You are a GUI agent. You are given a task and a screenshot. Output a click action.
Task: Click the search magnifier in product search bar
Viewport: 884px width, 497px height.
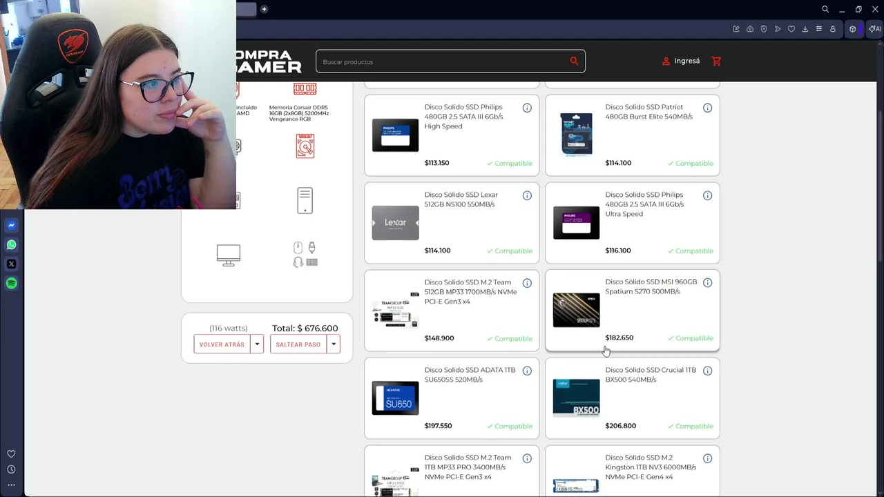point(574,61)
